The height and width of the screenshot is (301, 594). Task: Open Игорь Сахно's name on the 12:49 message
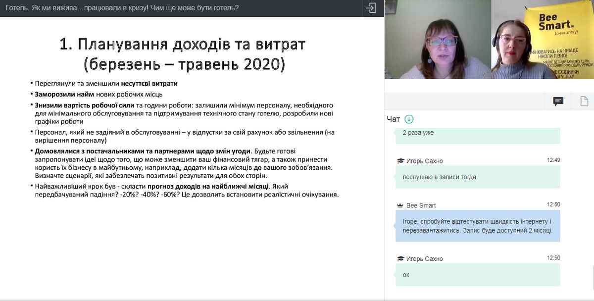[x=424, y=161]
